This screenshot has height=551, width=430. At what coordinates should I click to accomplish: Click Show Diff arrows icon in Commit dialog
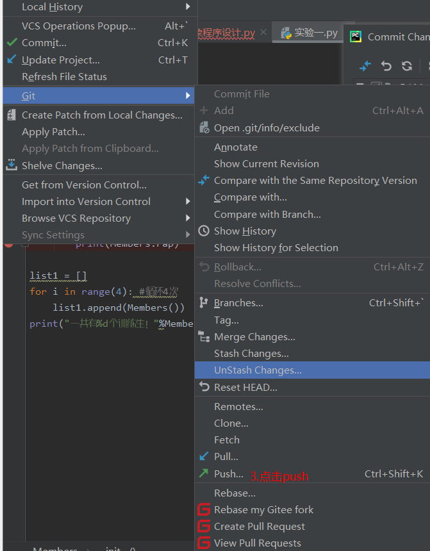click(x=365, y=66)
